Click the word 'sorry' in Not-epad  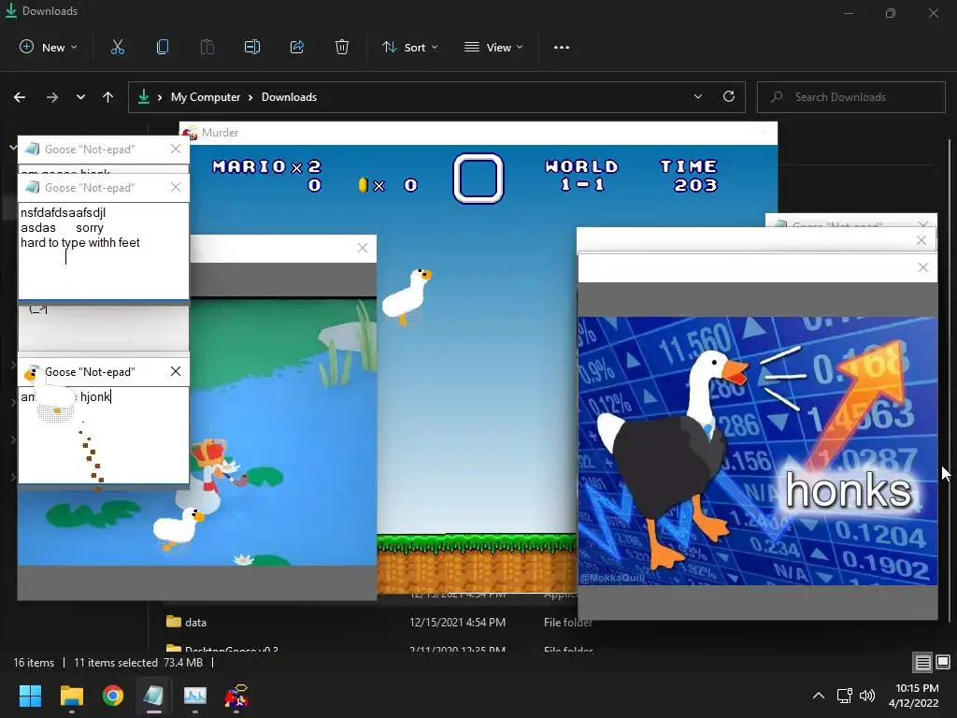coord(90,228)
